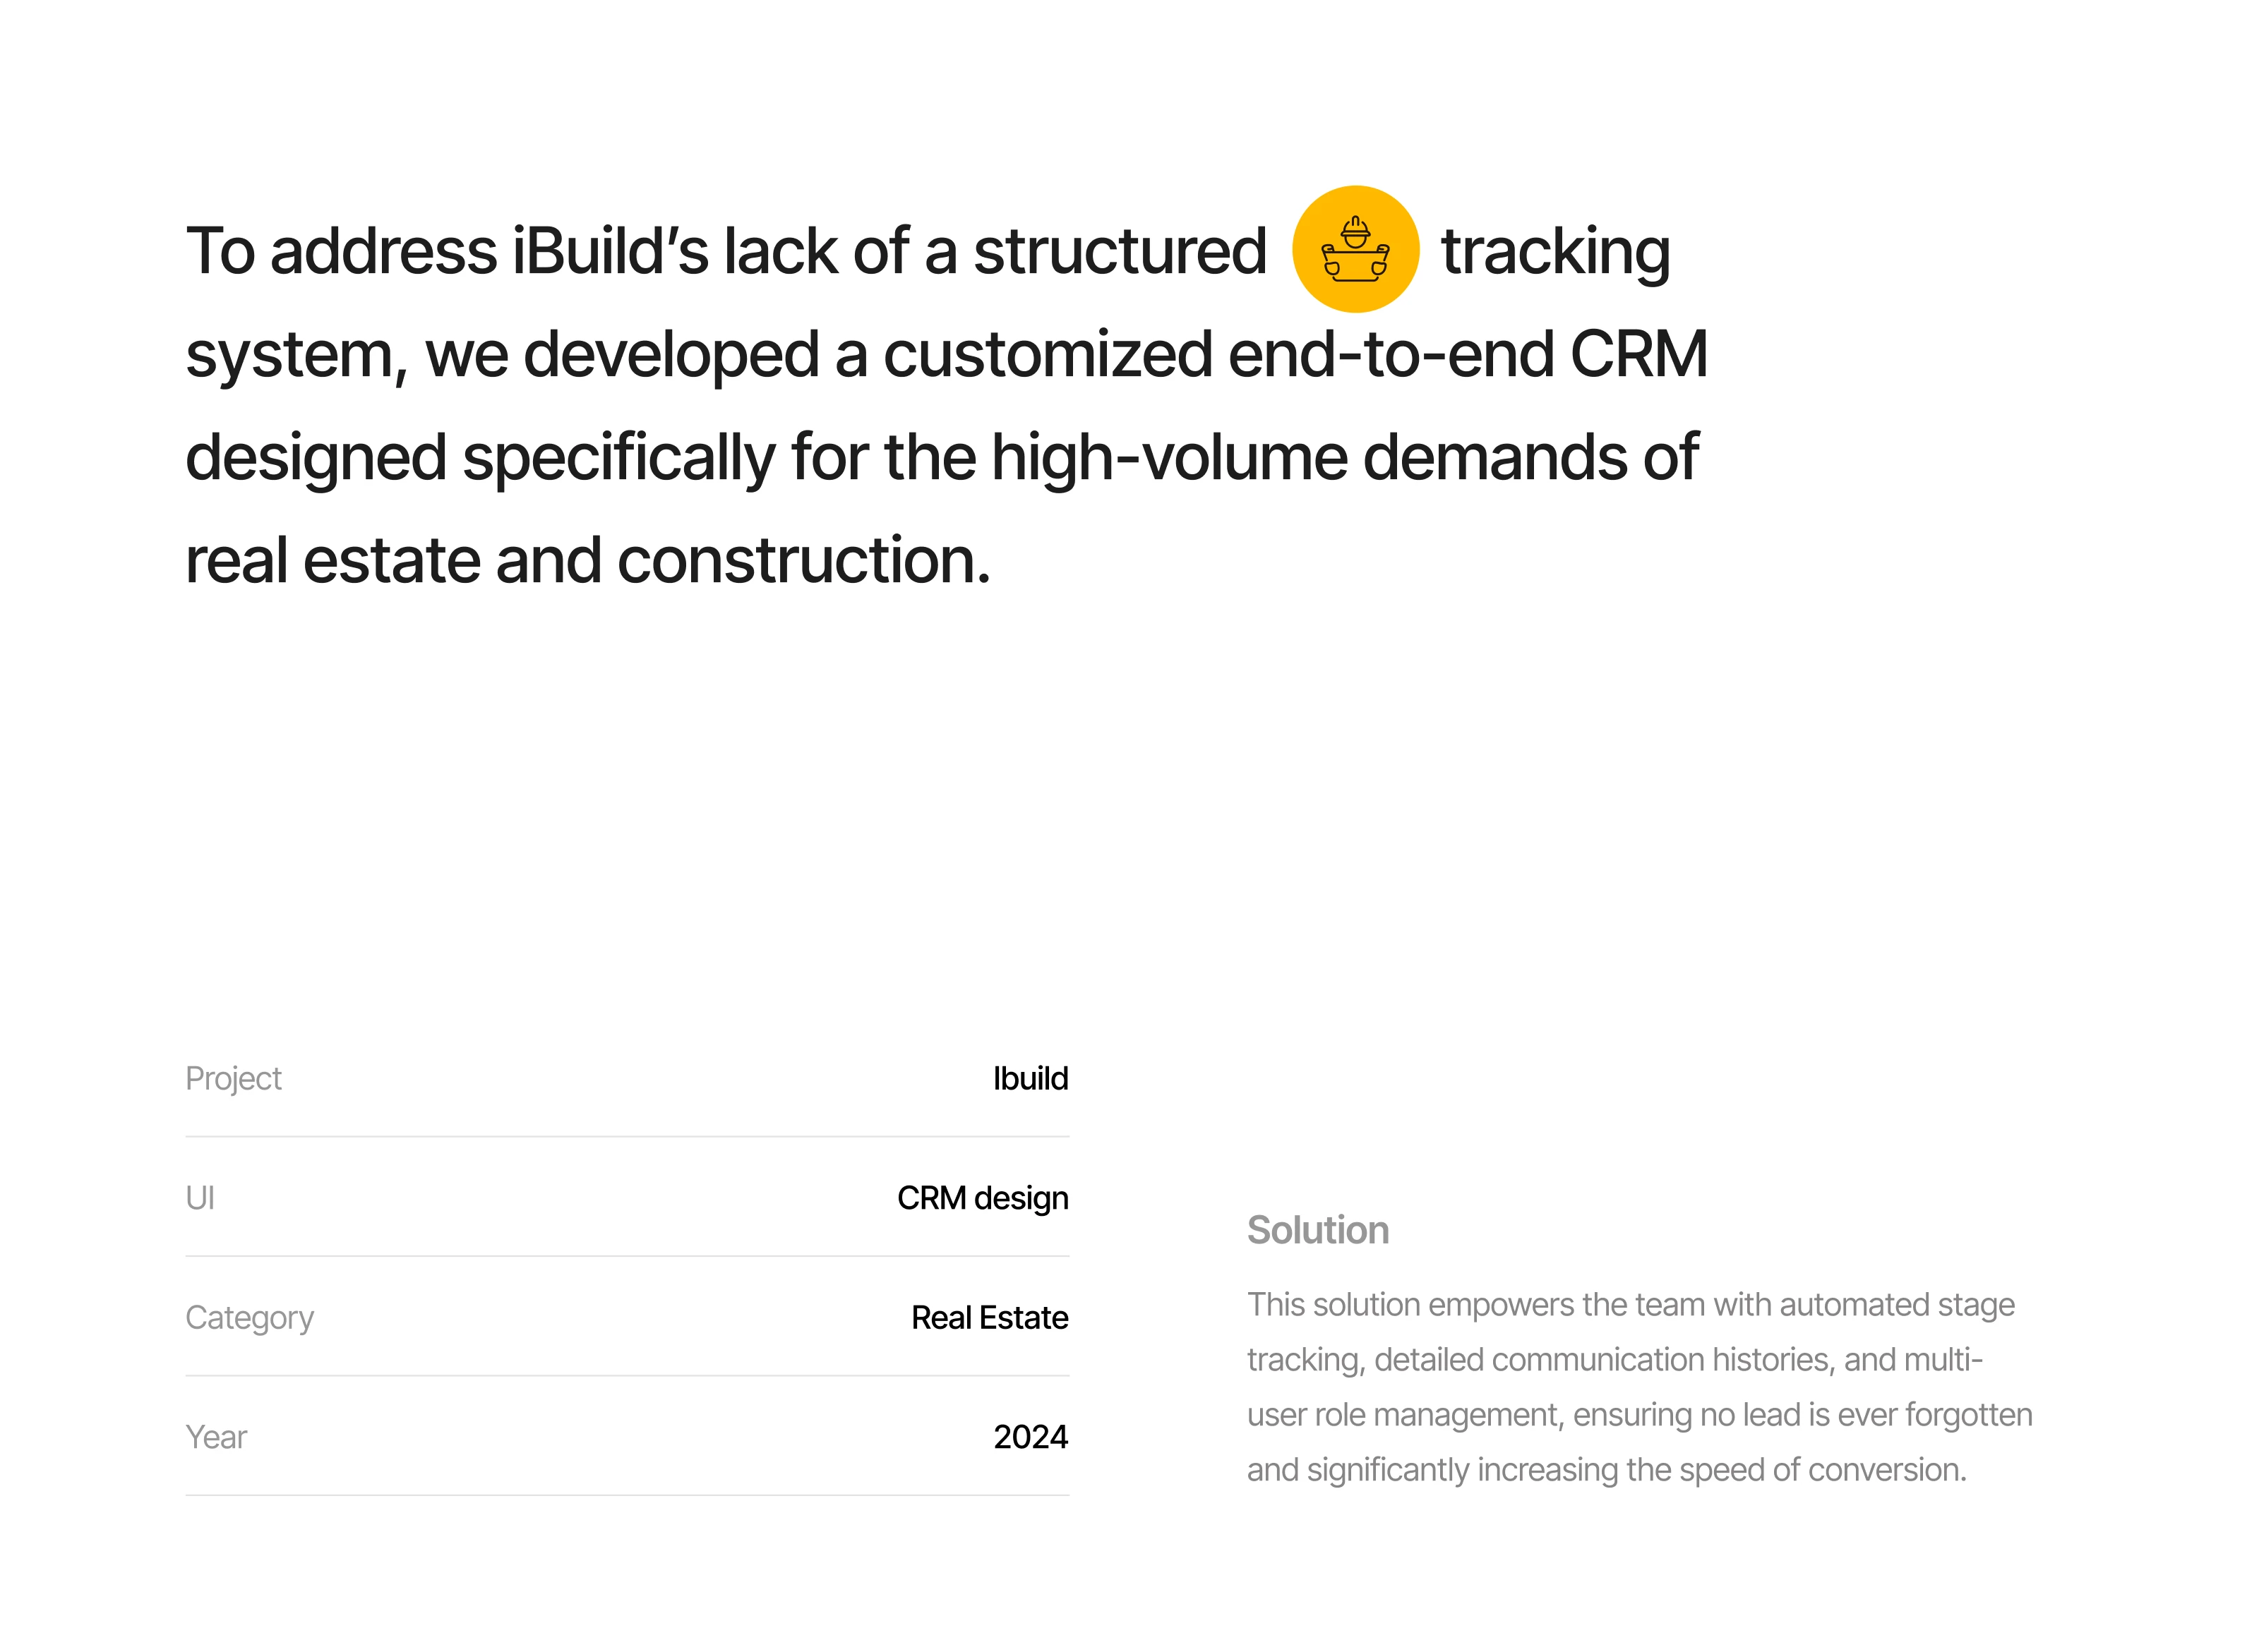Screen dimensions: 2259x1652
Task: Click the word "CRM" in the headline
Action: pos(1638,354)
